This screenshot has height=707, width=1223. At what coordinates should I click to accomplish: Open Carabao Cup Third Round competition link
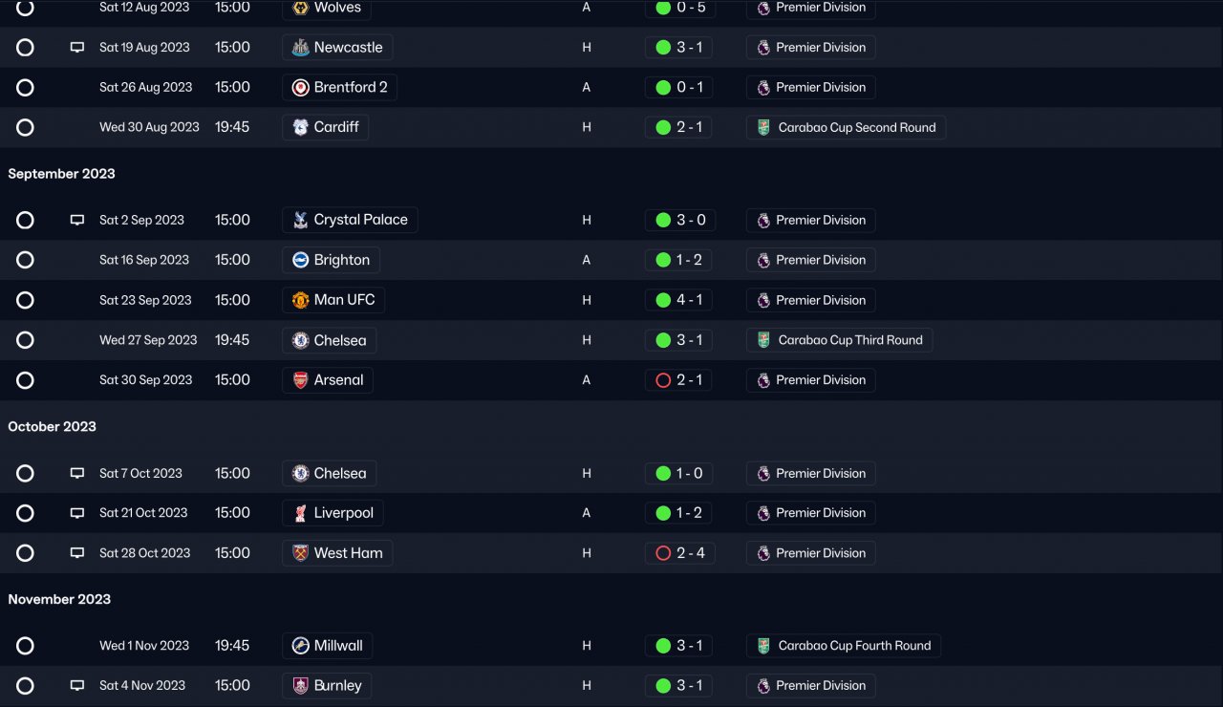coord(849,340)
